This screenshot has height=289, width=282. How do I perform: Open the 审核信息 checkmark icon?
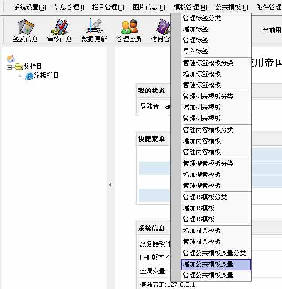(59, 27)
